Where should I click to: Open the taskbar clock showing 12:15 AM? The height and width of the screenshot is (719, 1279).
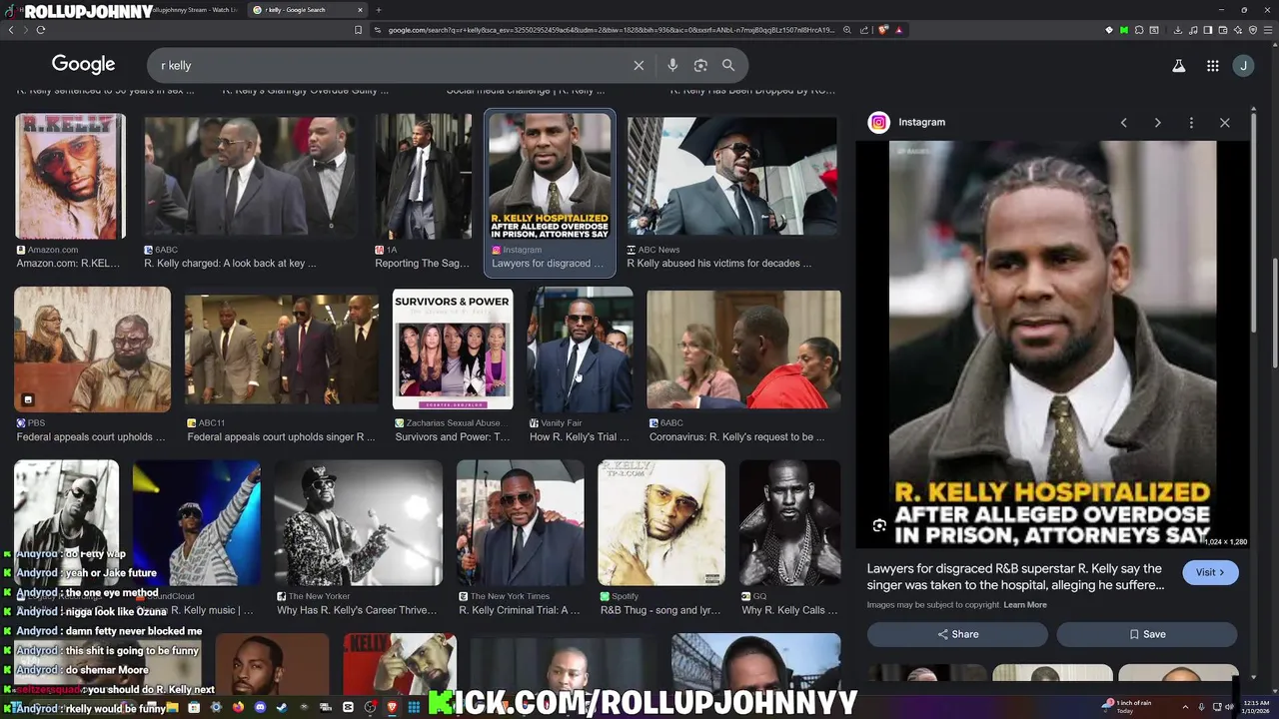pos(1256,707)
